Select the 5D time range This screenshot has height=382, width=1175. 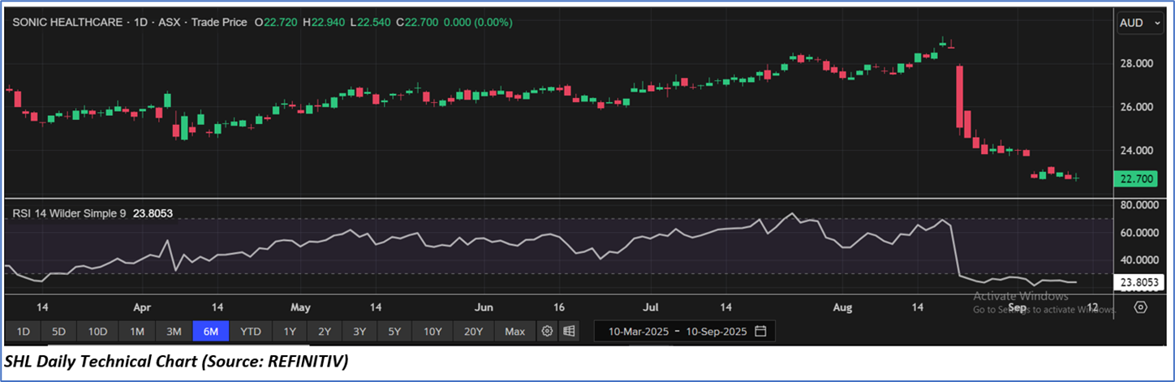[x=59, y=331]
